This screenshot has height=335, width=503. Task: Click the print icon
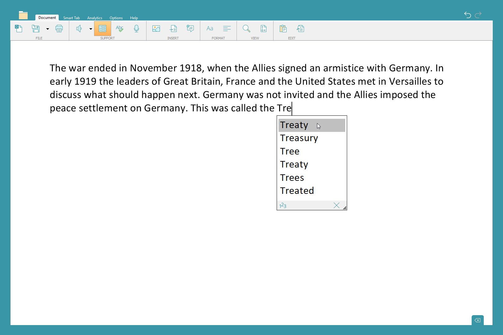pos(59,29)
